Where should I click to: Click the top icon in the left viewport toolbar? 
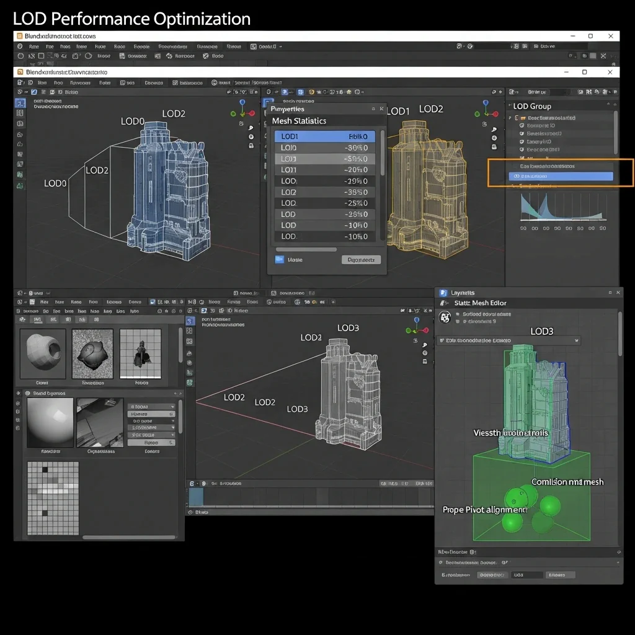tap(20, 103)
